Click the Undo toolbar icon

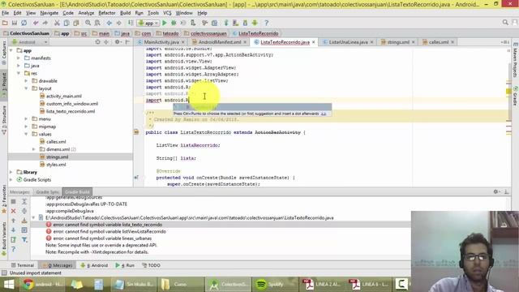point(36,23)
